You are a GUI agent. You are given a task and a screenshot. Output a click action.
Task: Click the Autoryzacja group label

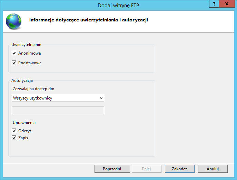click(x=22, y=80)
